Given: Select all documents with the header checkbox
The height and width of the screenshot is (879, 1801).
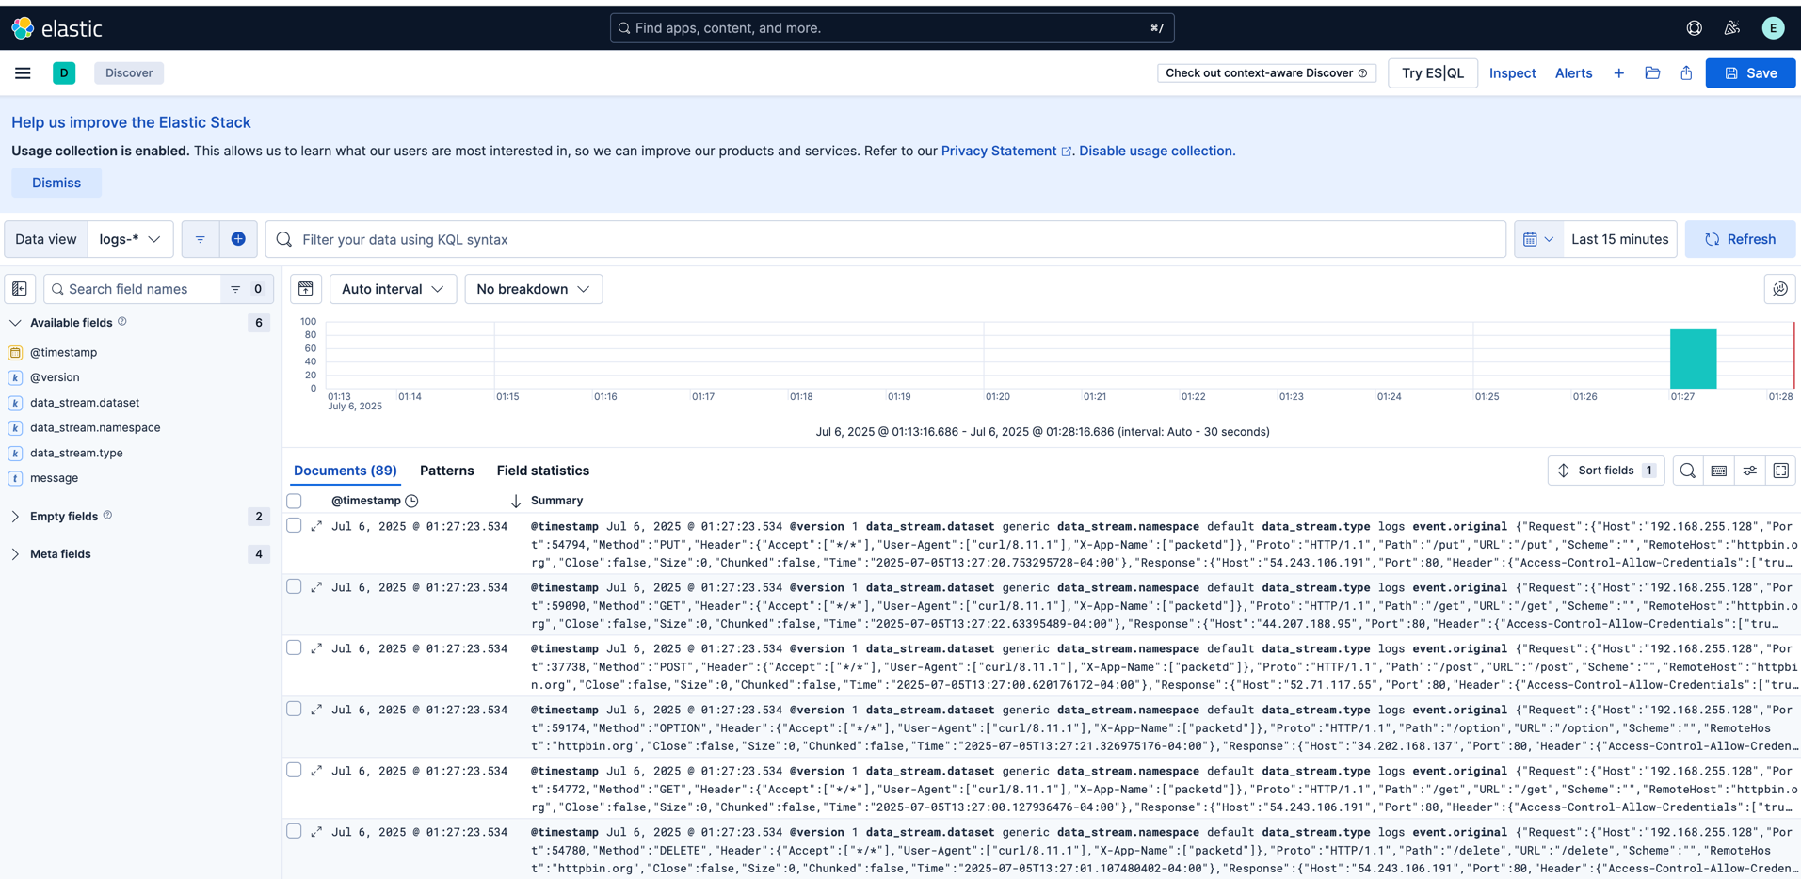Looking at the screenshot, I should 294,501.
